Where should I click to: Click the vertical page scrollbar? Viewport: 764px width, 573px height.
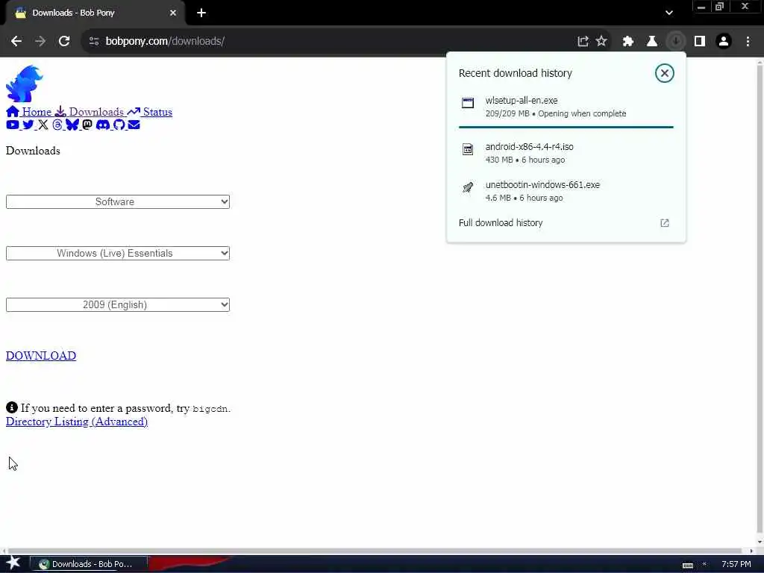pos(760,300)
